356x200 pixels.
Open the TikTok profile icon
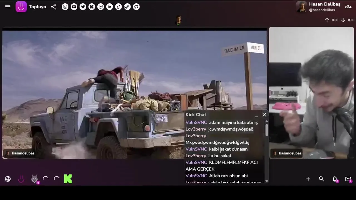(x=118, y=7)
